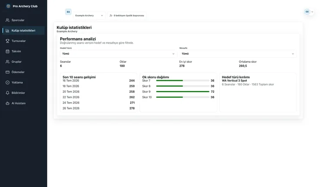This screenshot has width=333, height=187.
Task: Select the Kulüp istatistikleri menu entry
Action: pyautogui.click(x=23, y=31)
